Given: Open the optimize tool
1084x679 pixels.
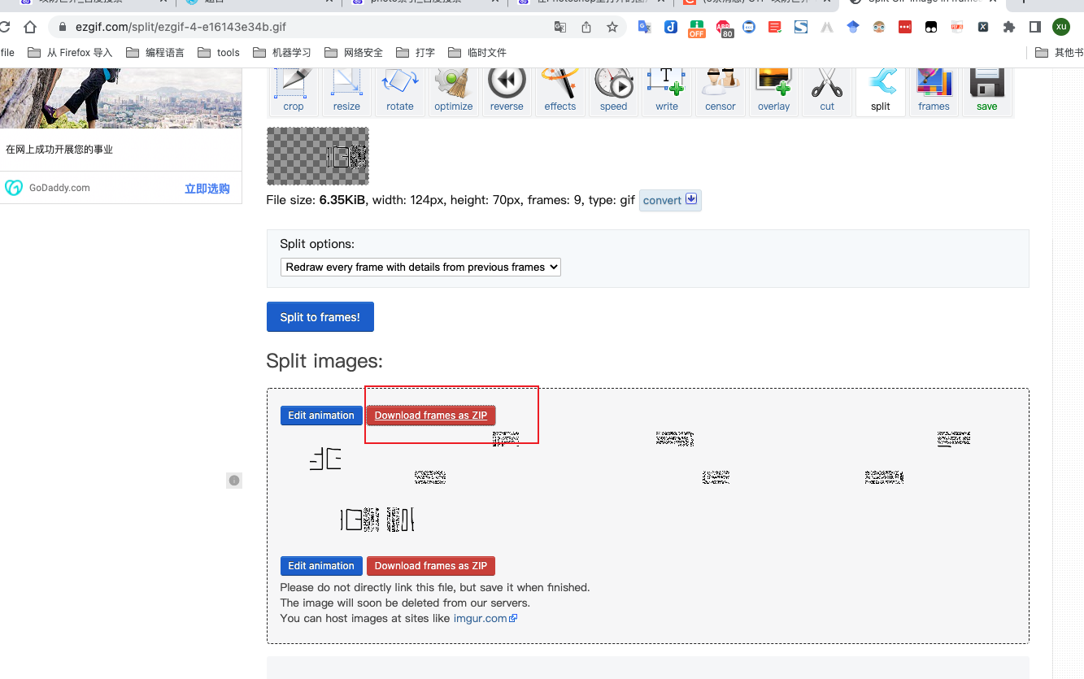Looking at the screenshot, I should (x=453, y=91).
